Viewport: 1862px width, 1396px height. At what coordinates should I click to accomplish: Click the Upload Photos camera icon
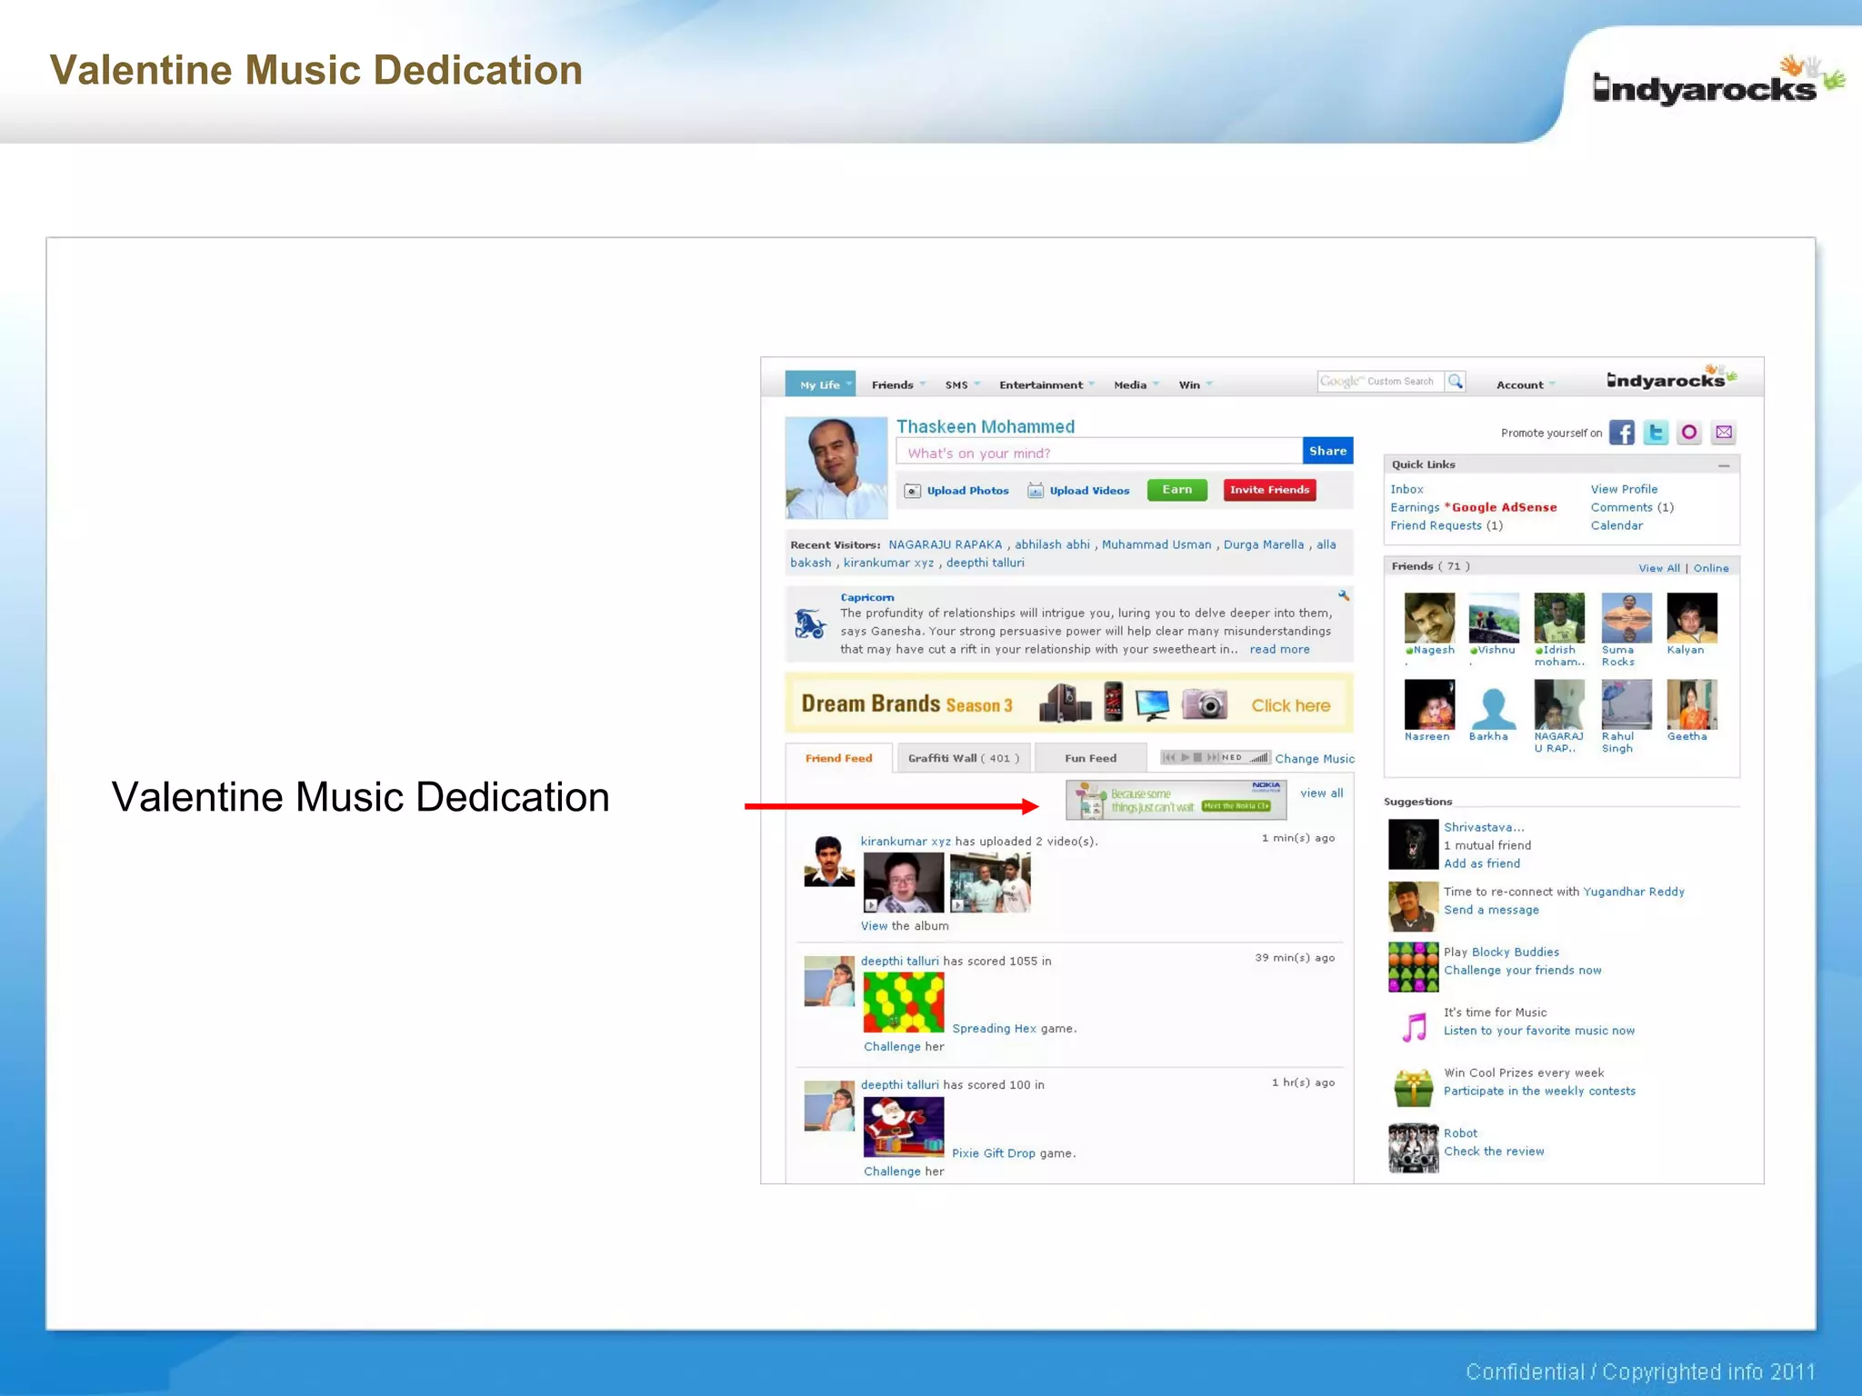[912, 491]
